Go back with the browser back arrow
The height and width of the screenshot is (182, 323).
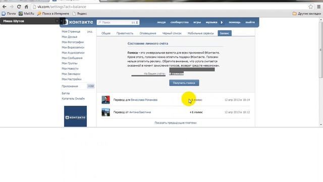tap(5, 7)
